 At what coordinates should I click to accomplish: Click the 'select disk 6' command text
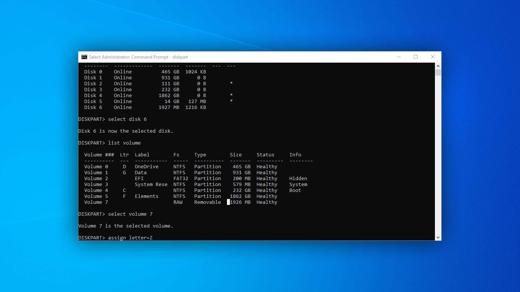pyautogui.click(x=127, y=119)
